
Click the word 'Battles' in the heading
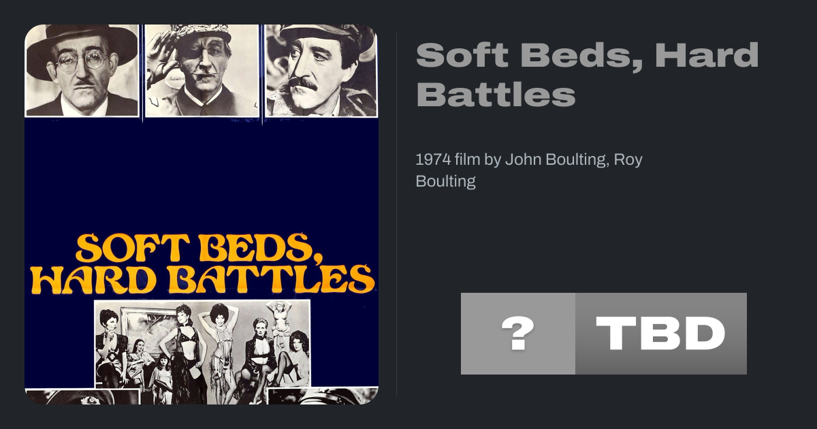point(496,95)
